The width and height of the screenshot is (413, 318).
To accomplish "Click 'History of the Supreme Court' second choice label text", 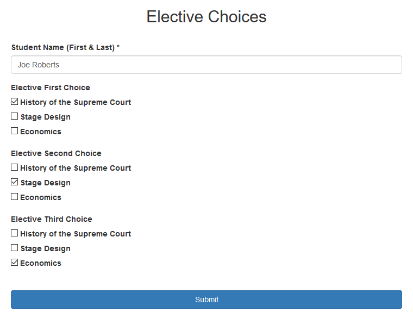I will [76, 168].
